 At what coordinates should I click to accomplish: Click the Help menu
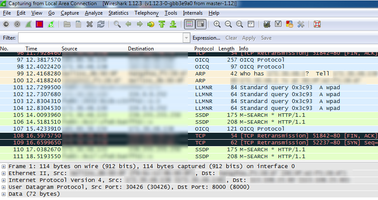214,13
